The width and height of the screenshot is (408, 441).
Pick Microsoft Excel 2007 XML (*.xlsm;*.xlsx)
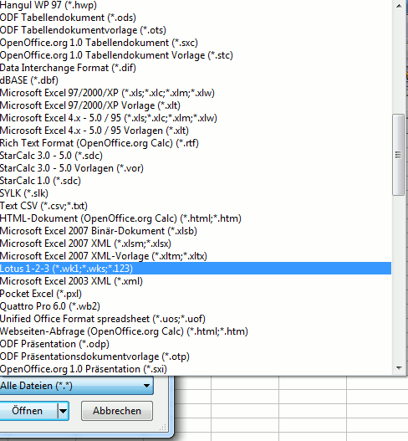[196, 244]
